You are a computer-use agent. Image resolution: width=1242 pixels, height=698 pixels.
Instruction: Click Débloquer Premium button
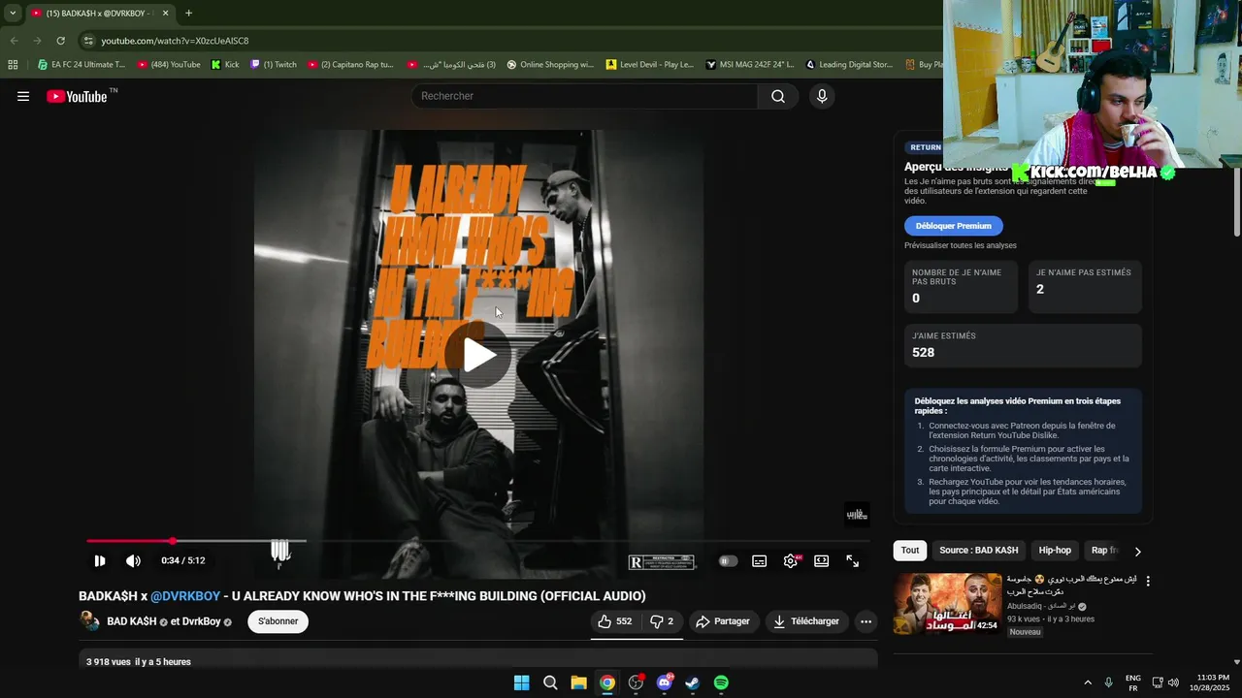[954, 226]
